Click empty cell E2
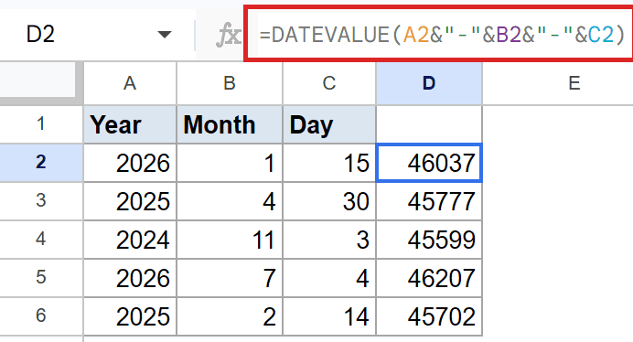This screenshot has width=633, height=342. click(x=558, y=163)
